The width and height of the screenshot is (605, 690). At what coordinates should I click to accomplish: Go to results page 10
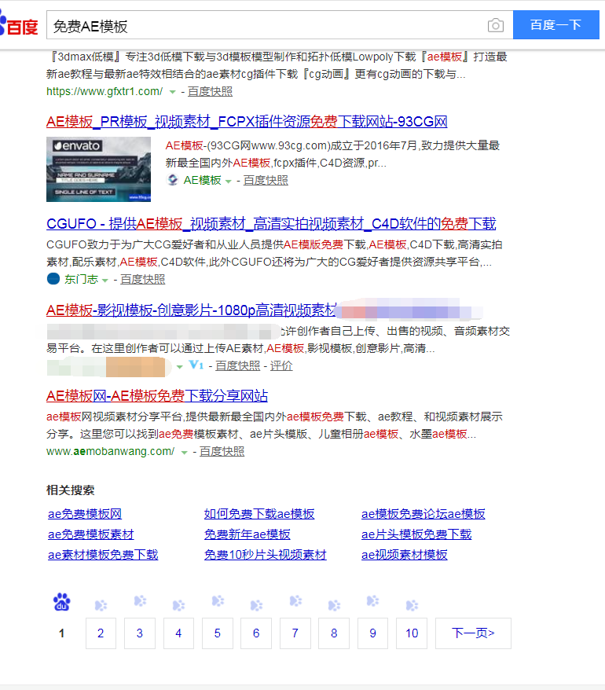[x=412, y=633]
